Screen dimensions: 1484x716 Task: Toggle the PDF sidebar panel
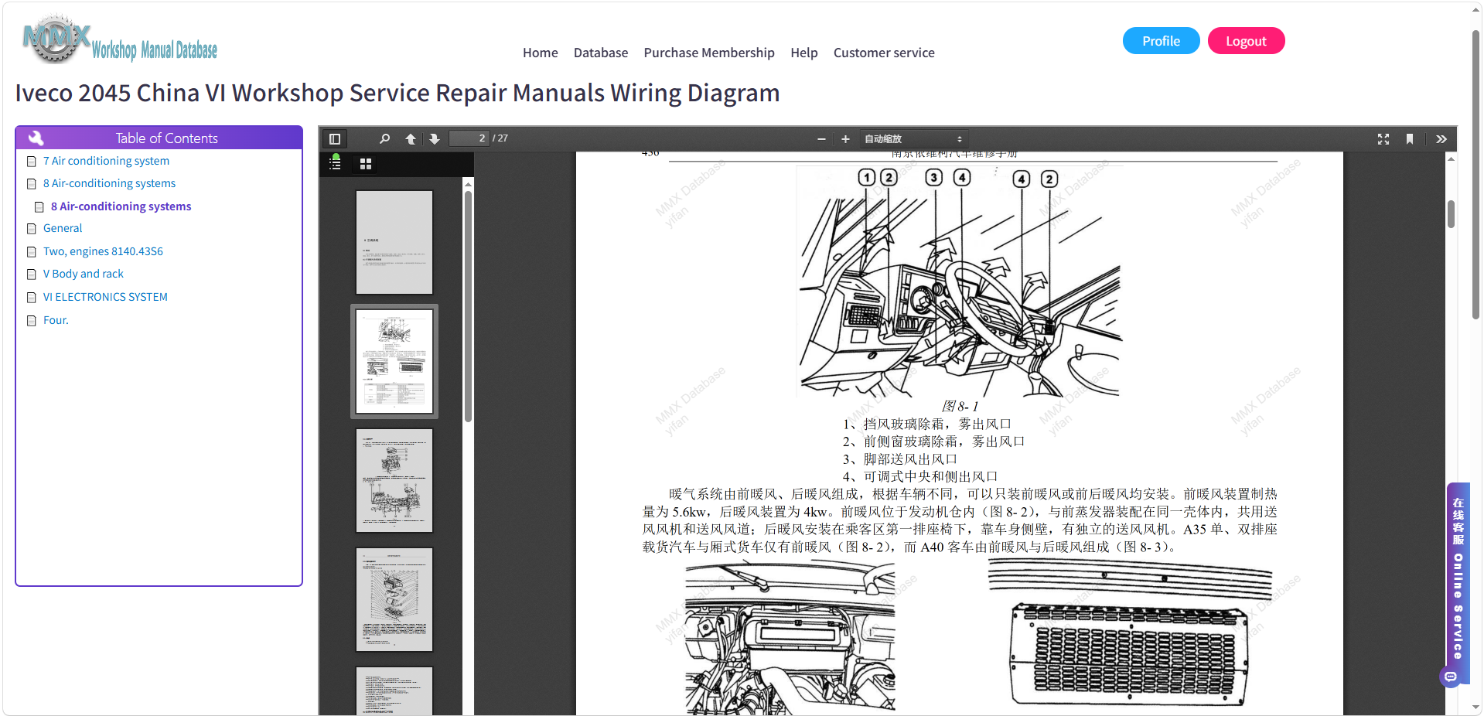pos(335,139)
